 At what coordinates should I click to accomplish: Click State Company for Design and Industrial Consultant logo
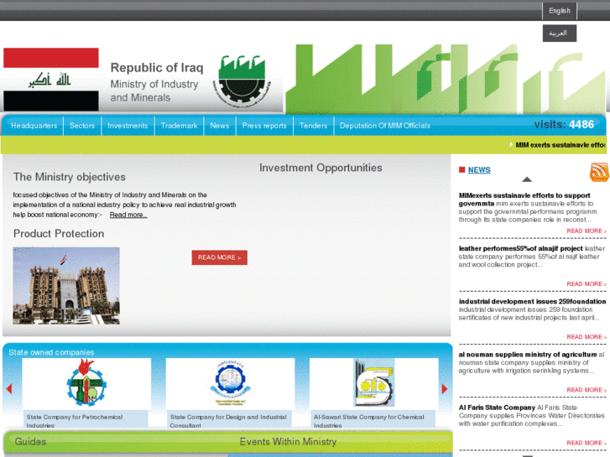pyautogui.click(x=230, y=383)
